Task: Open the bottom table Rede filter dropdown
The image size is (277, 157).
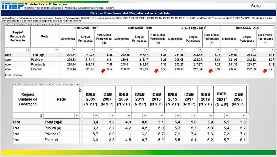Action: (76, 116)
